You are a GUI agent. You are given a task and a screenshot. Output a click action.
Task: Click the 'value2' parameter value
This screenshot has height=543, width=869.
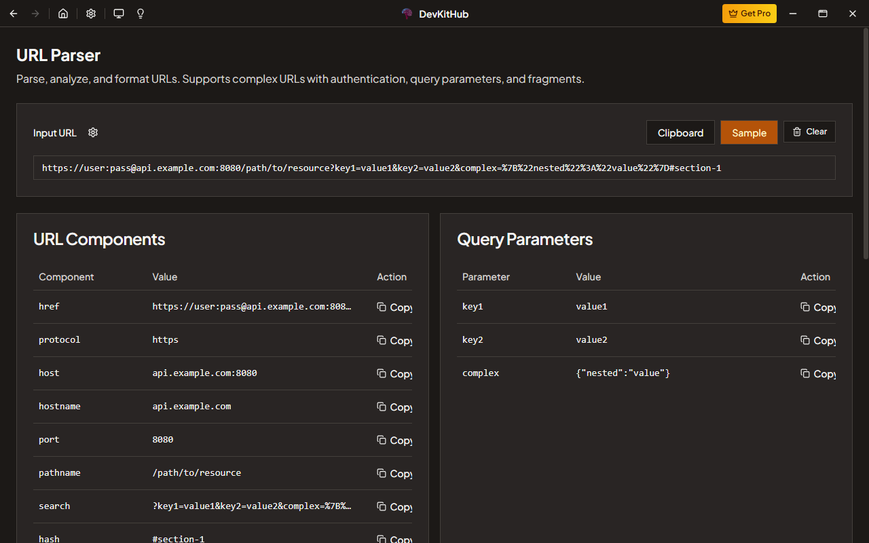591,340
